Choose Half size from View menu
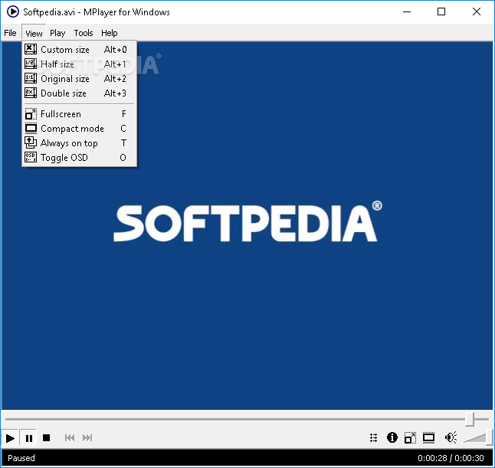Viewport: 495px width, 468px height. pyautogui.click(x=79, y=64)
